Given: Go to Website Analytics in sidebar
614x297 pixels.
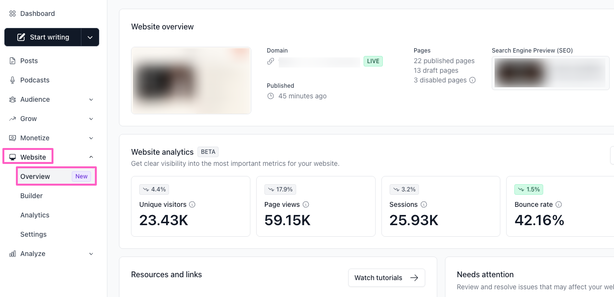Looking at the screenshot, I should [x=35, y=215].
